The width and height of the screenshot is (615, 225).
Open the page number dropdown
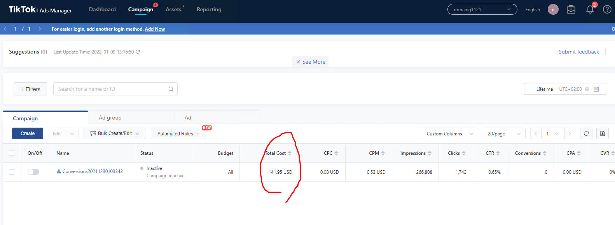[x=552, y=133]
